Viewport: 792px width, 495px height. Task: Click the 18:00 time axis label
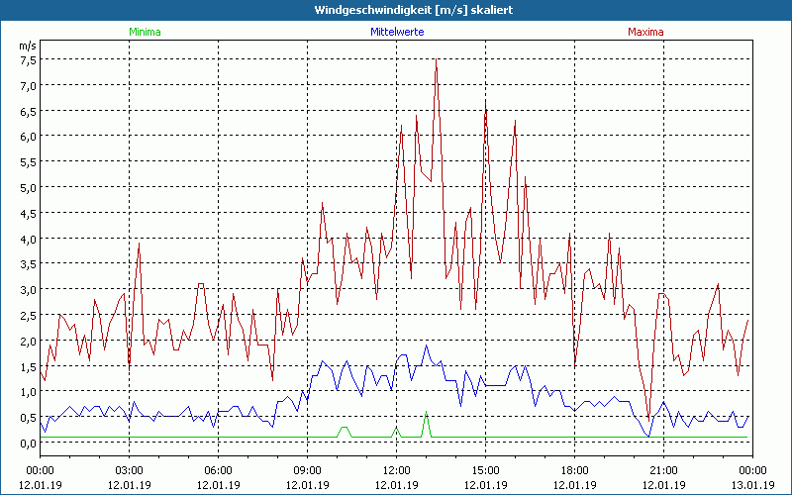point(574,469)
